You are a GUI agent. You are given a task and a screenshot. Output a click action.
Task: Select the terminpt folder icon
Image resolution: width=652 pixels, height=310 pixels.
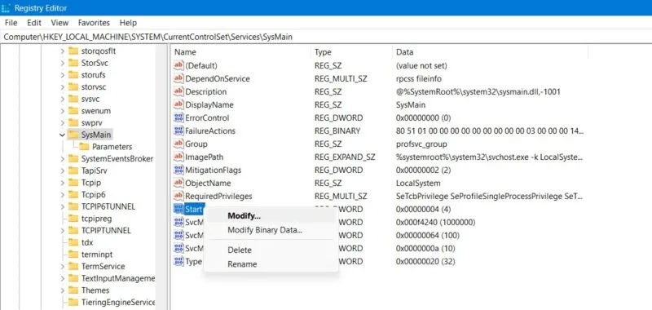(73, 255)
